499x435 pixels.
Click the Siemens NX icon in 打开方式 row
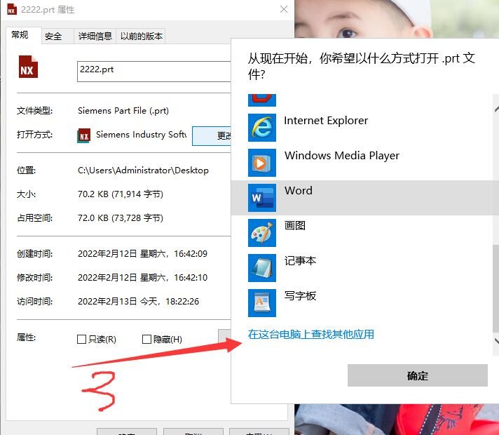84,135
